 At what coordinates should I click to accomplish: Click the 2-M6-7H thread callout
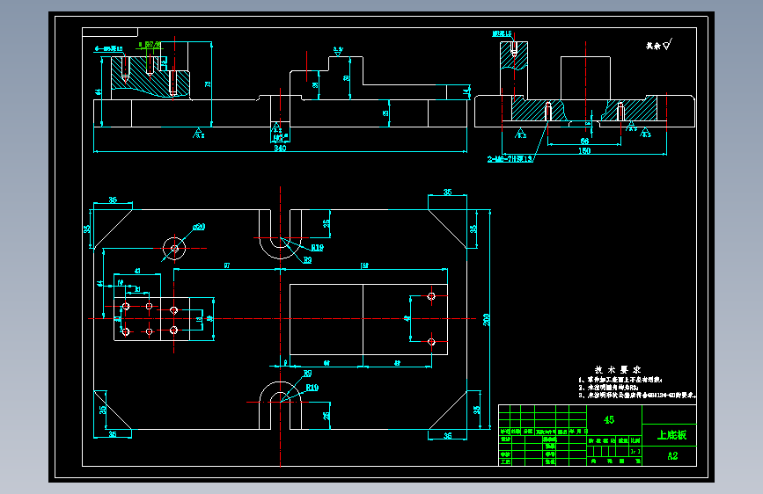point(510,159)
